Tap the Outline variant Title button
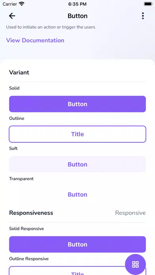The height and width of the screenshot is (275, 155). tap(77, 134)
